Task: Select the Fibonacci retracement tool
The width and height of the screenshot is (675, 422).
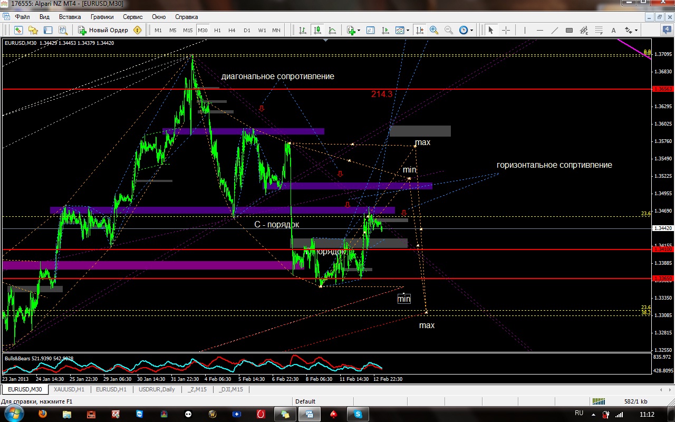Action: [599, 30]
